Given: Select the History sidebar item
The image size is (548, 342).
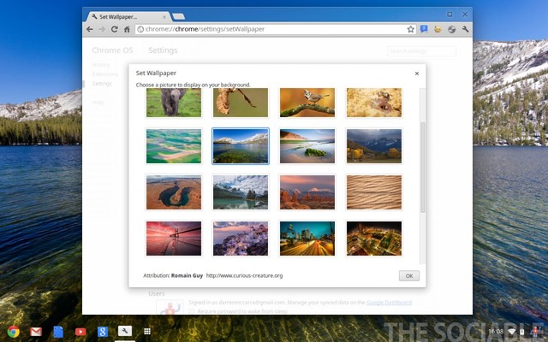Looking at the screenshot, I should click(x=101, y=65).
